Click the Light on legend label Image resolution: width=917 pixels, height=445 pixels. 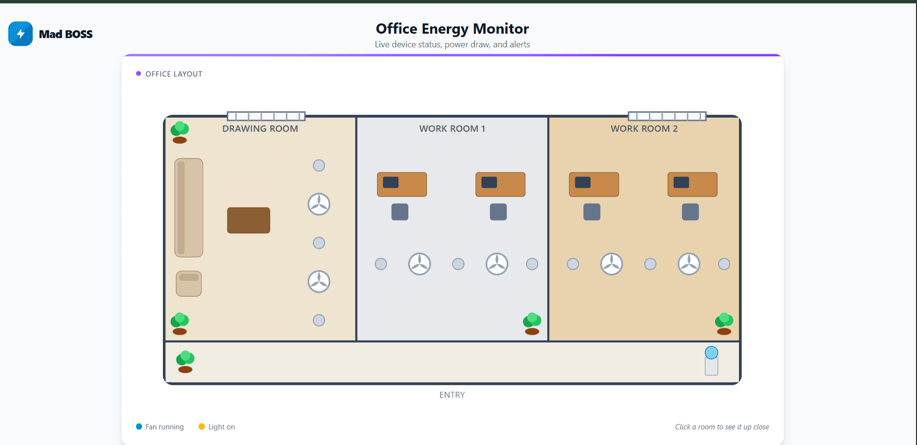(221, 427)
